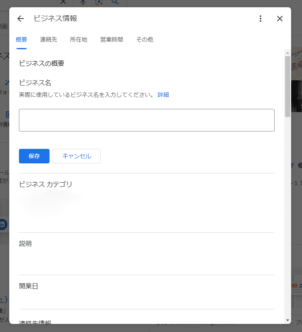This screenshot has width=302, height=332.
Task: Click the image search lens icon in background
Action: coord(99,2)
